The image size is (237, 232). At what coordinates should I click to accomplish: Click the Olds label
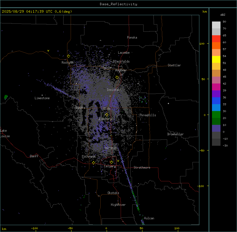[x=107, y=109]
